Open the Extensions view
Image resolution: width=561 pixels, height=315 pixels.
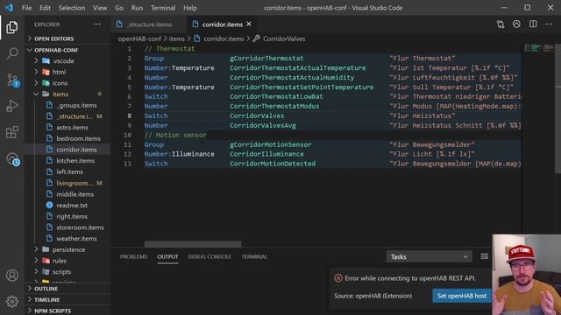[11, 132]
